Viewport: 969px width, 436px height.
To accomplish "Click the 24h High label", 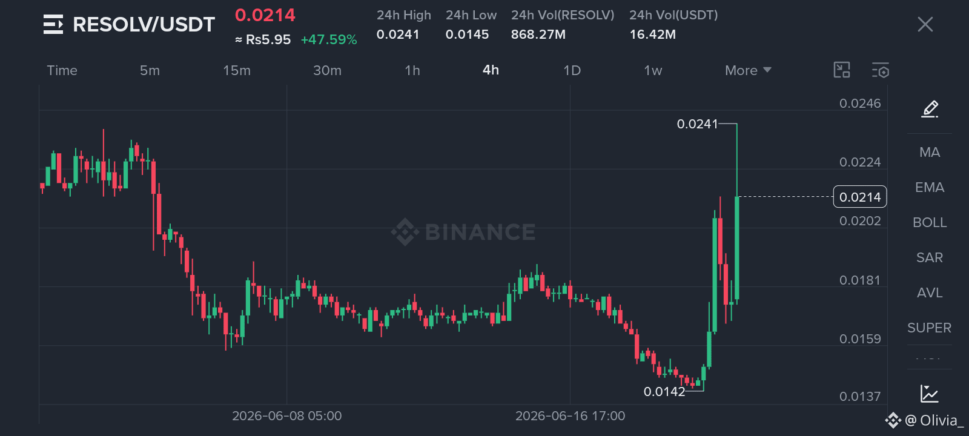I will click(404, 15).
